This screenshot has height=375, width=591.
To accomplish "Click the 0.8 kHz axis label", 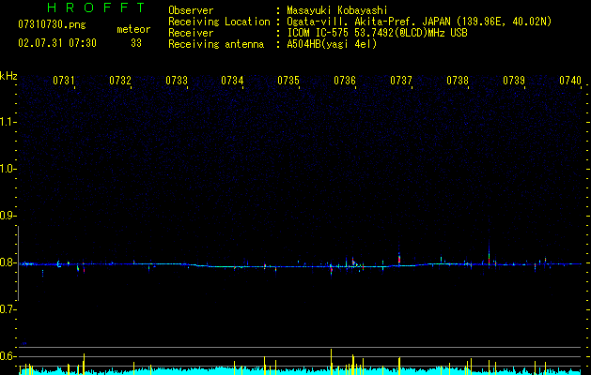I will click(8, 262).
